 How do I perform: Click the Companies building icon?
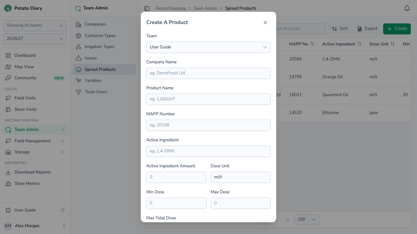pyautogui.click(x=79, y=24)
